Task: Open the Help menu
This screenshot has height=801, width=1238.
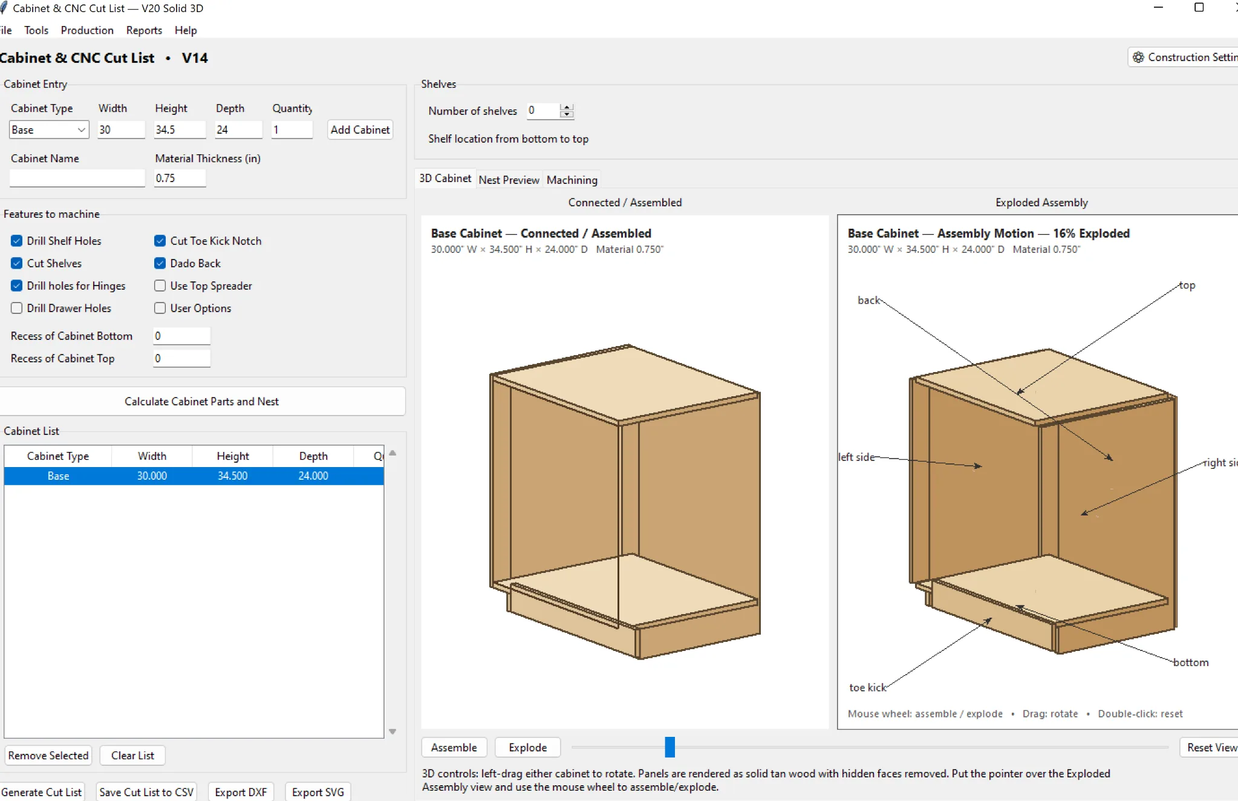Action: pyautogui.click(x=186, y=30)
